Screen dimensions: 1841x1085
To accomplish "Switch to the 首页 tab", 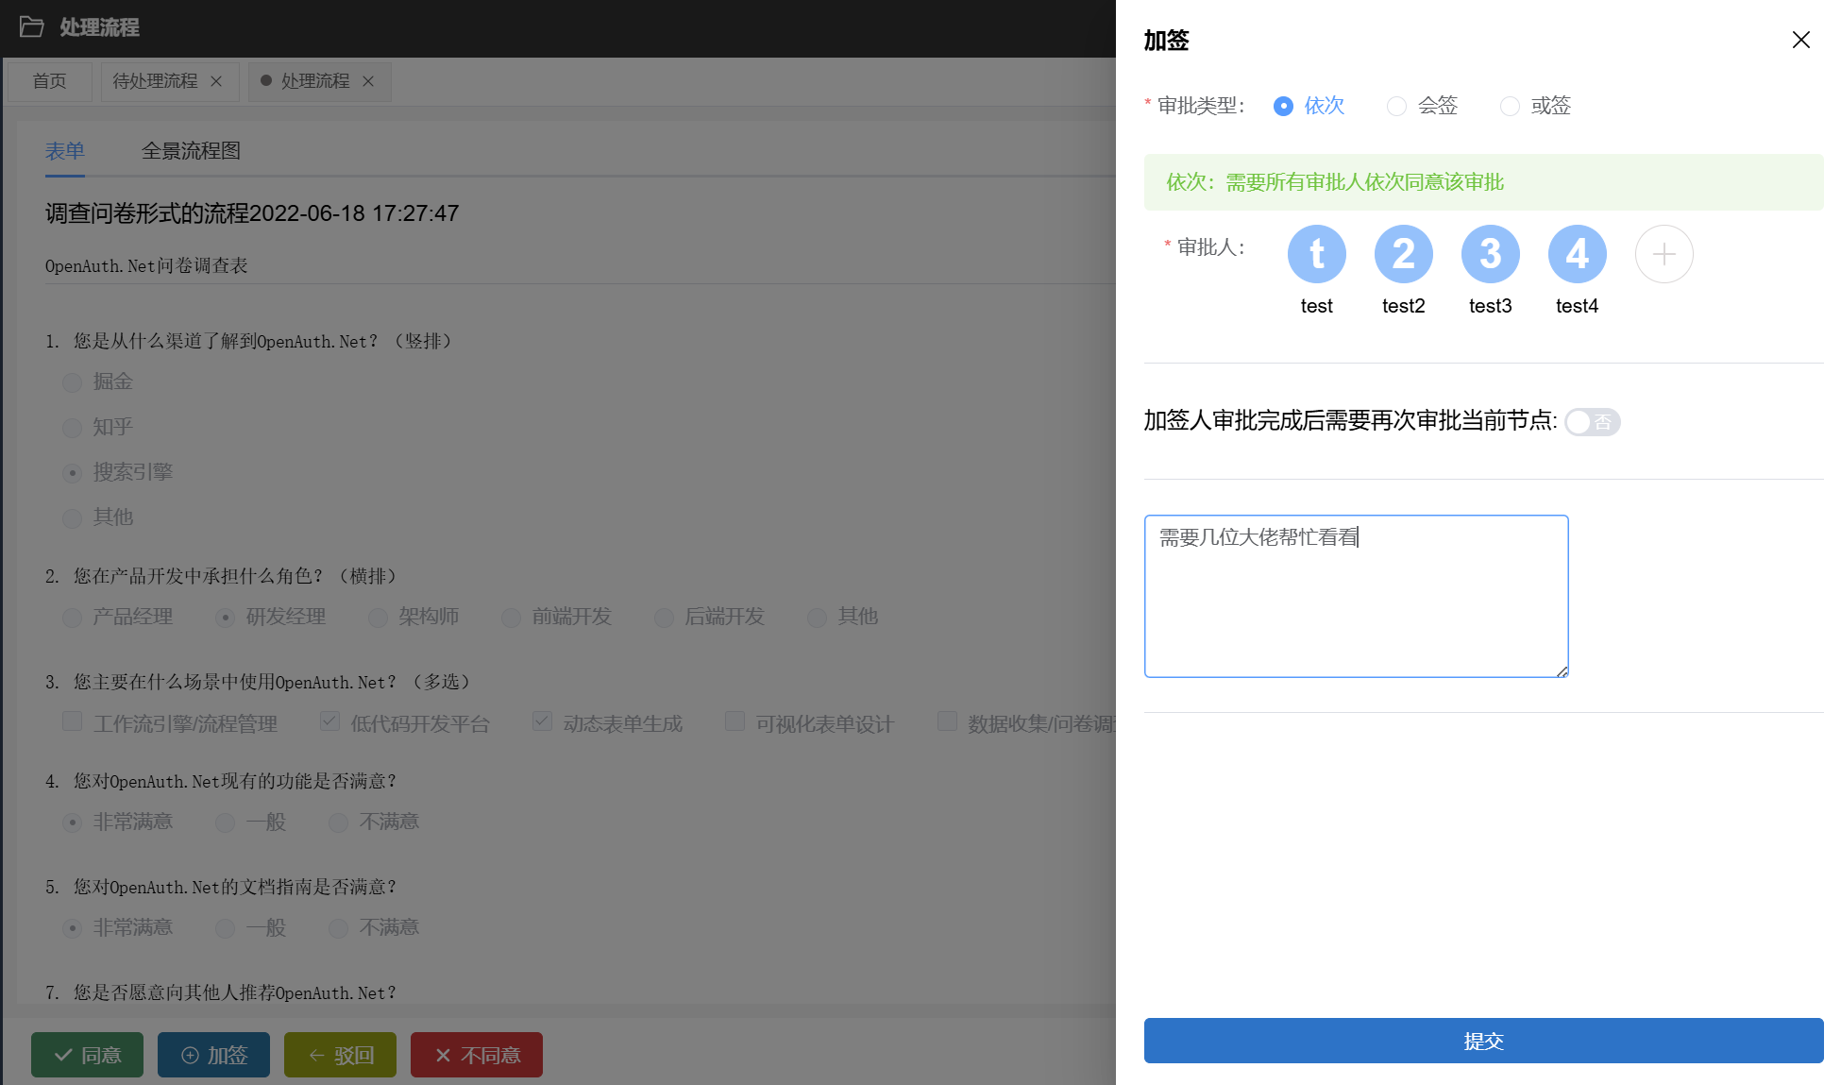I will [x=49, y=81].
